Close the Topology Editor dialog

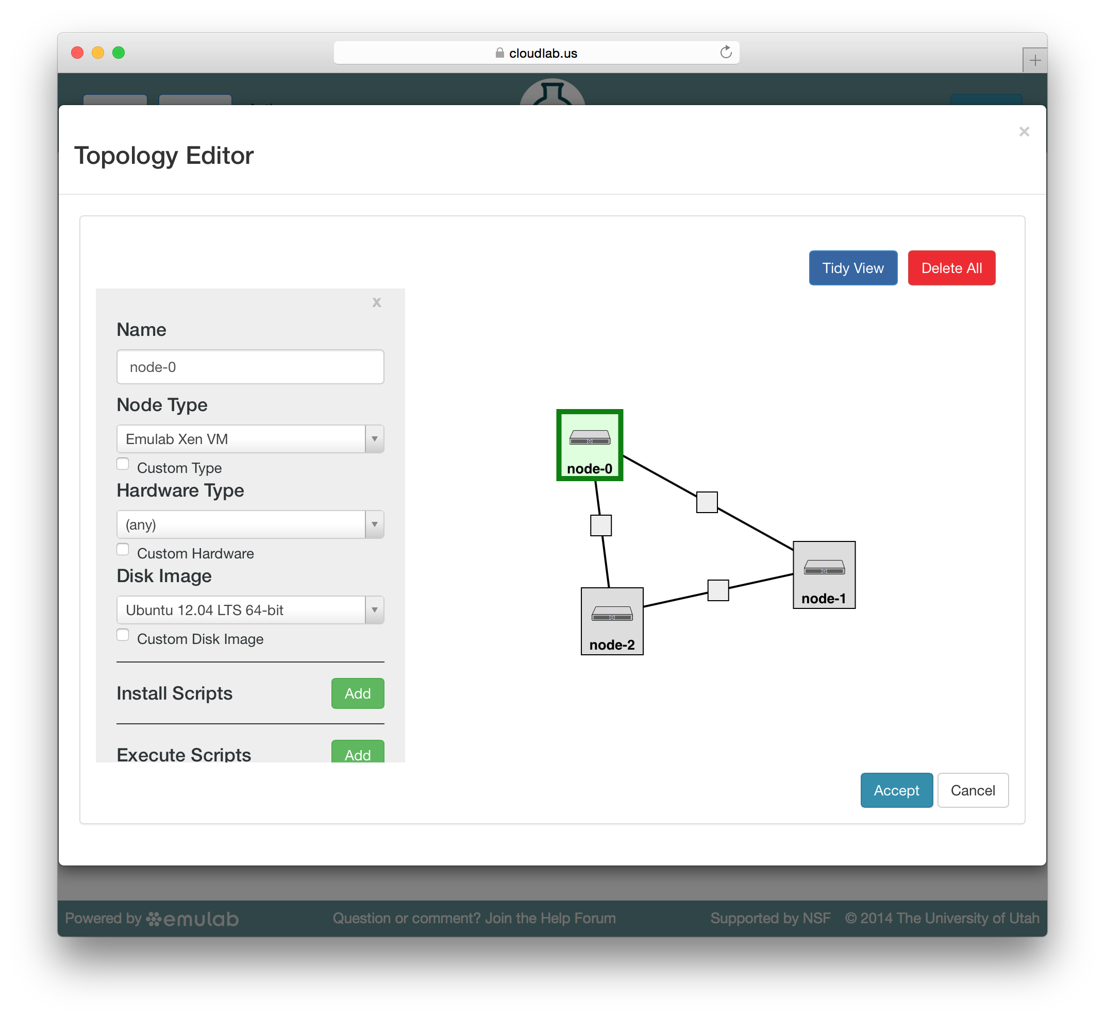pyautogui.click(x=1024, y=132)
